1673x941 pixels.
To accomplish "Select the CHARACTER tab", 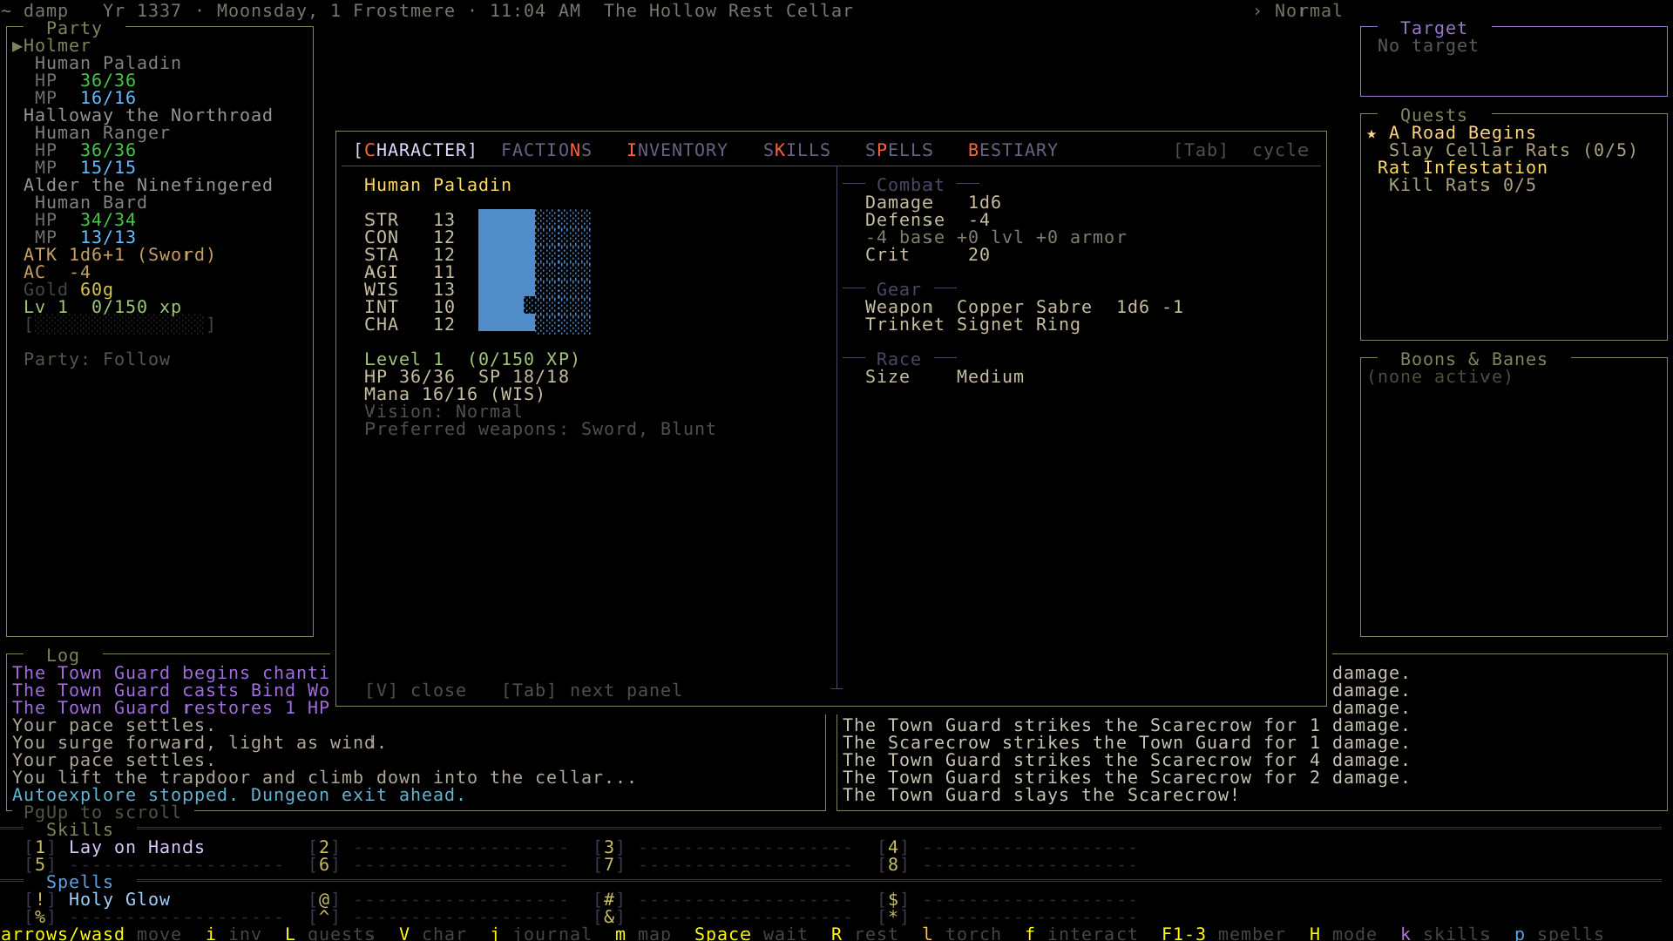I will 416,150.
